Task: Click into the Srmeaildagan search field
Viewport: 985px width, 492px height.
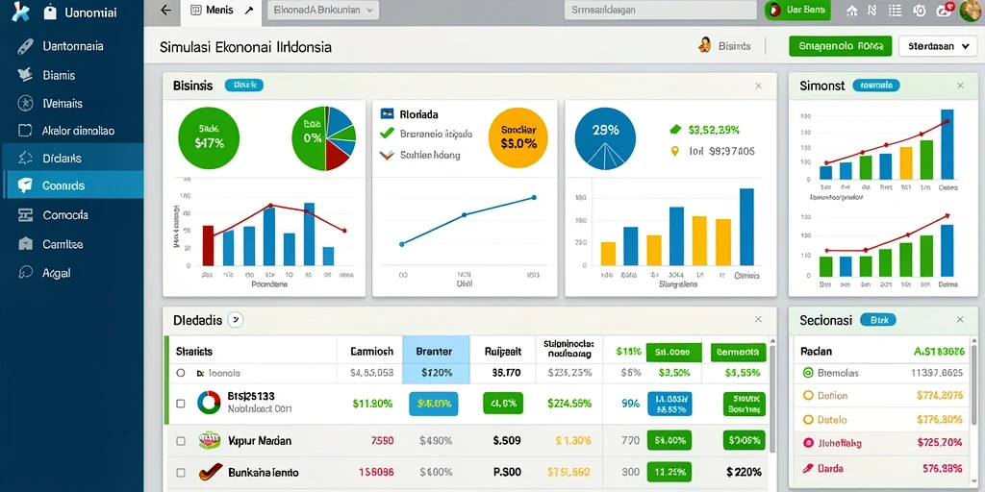Action: [x=660, y=11]
